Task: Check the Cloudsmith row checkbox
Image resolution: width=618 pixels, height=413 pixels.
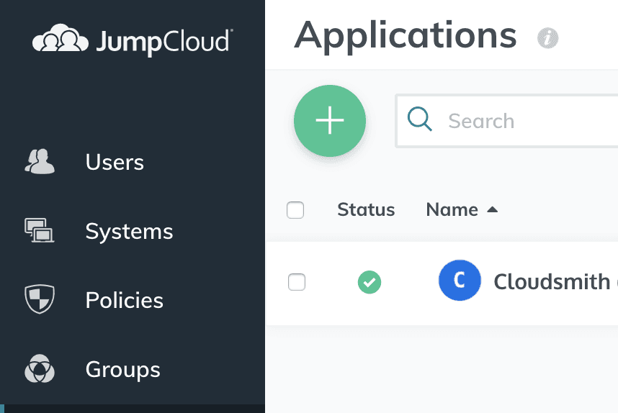Action: point(297,282)
